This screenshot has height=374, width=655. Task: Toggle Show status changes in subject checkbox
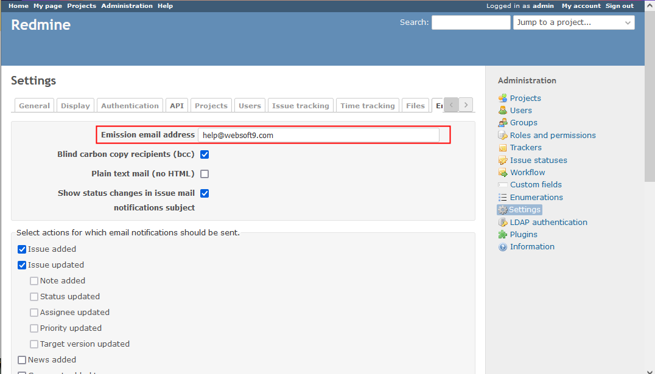click(x=205, y=193)
